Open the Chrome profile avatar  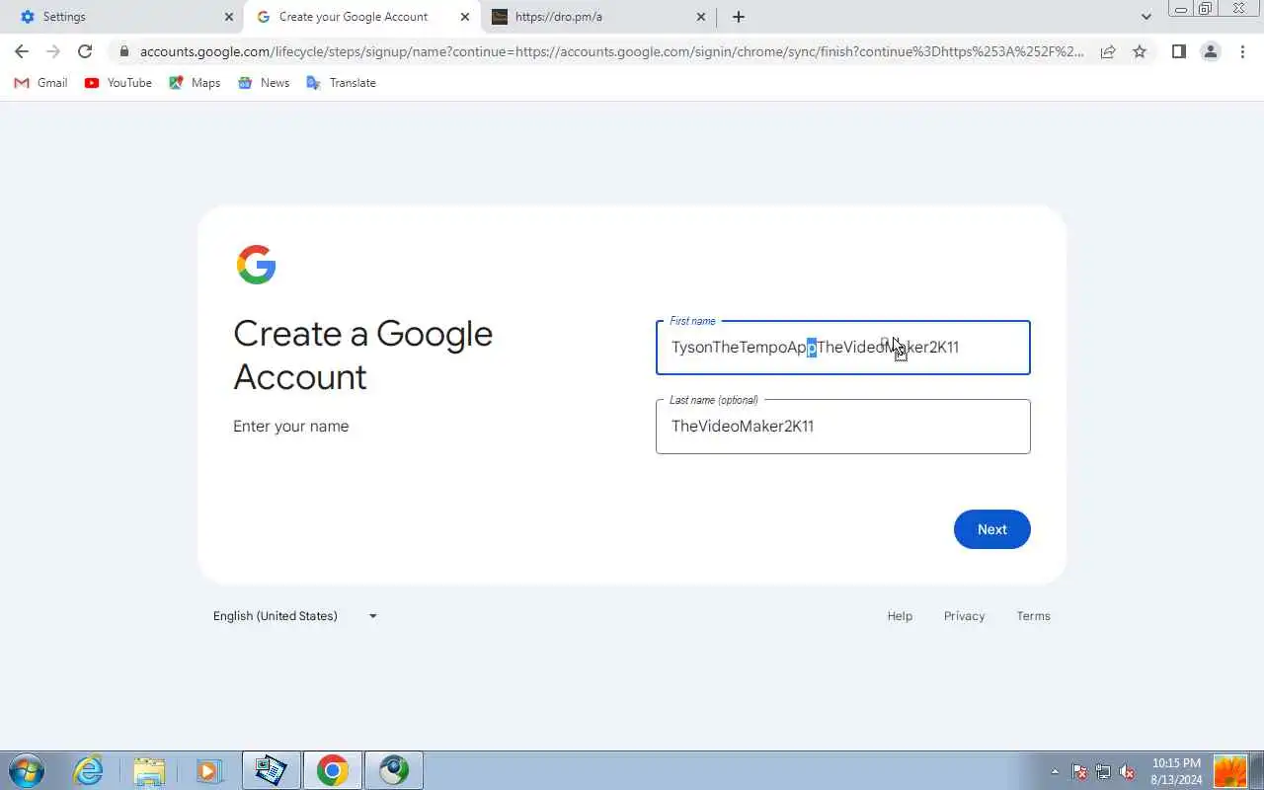click(x=1211, y=51)
